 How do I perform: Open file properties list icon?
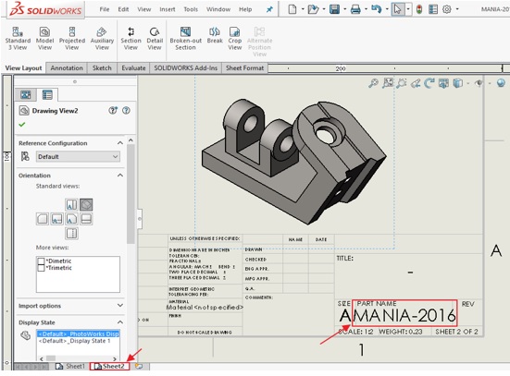click(x=433, y=9)
